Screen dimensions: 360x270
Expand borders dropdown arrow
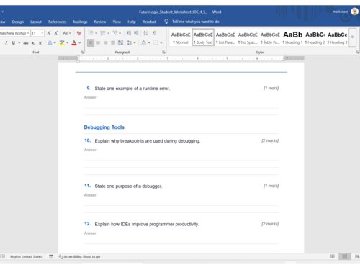click(161, 43)
